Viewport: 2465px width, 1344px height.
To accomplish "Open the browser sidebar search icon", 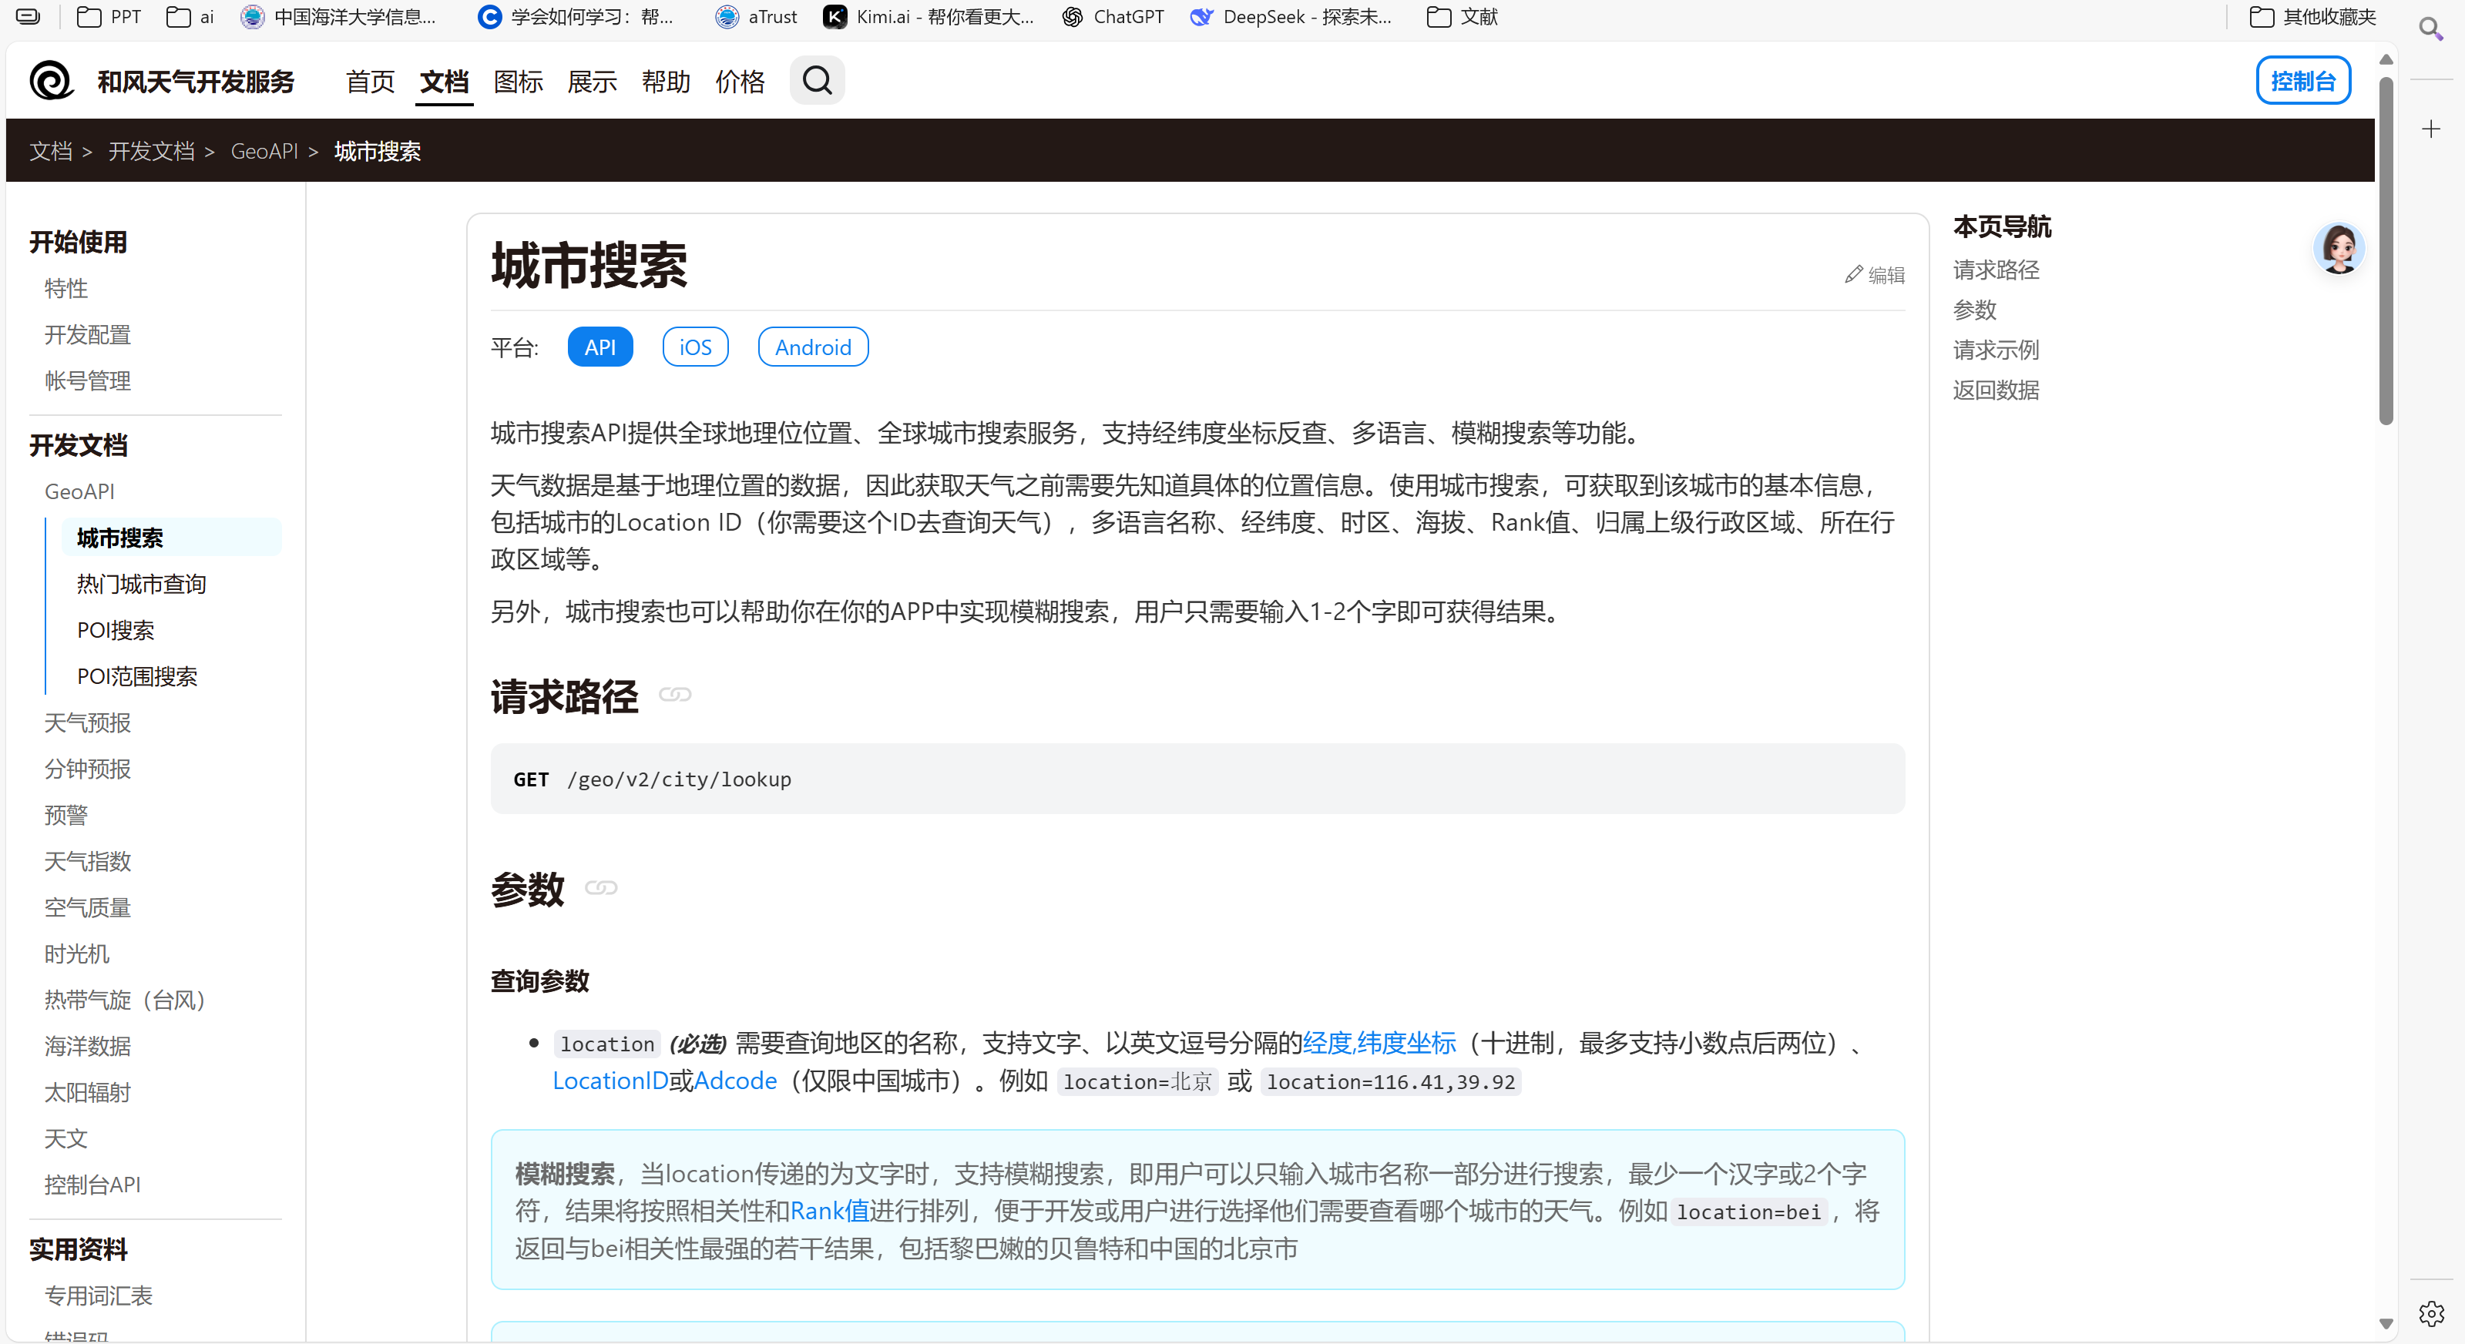I will click(x=2430, y=28).
